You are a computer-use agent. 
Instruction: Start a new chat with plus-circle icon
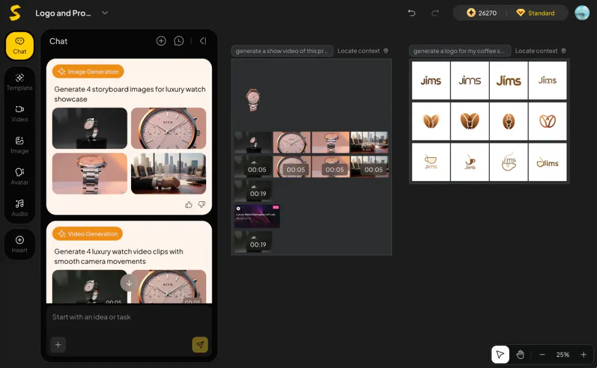click(161, 41)
